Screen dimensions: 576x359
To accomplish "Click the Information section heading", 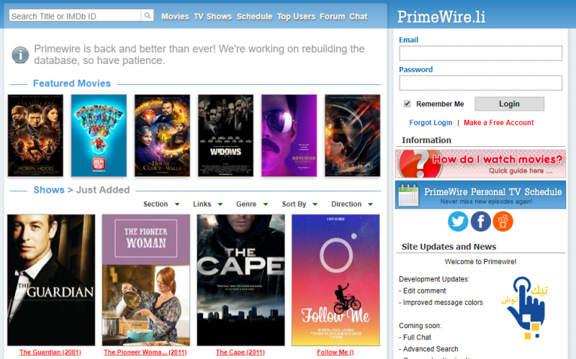I will coord(426,140).
